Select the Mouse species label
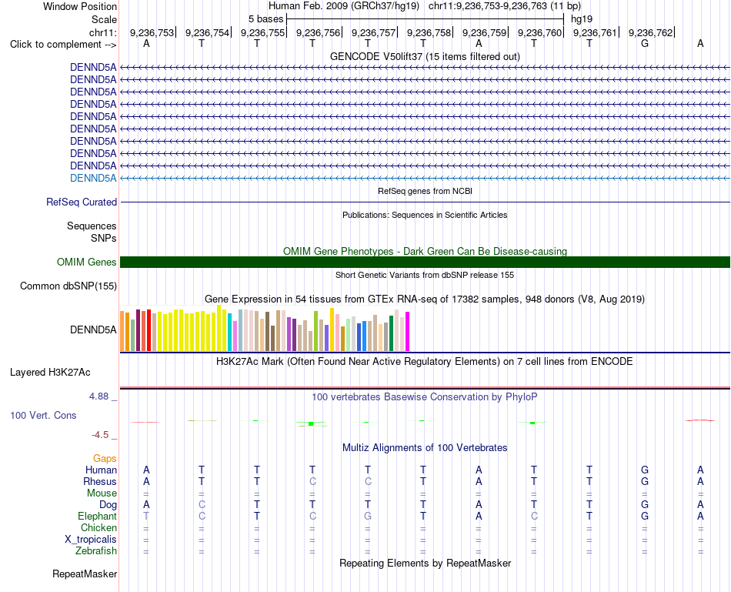Screen dimensions: 731x592 point(102,493)
